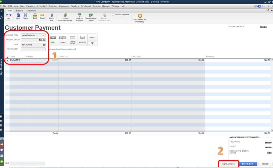Open the purple sidebar shortcut icon

point(2,150)
